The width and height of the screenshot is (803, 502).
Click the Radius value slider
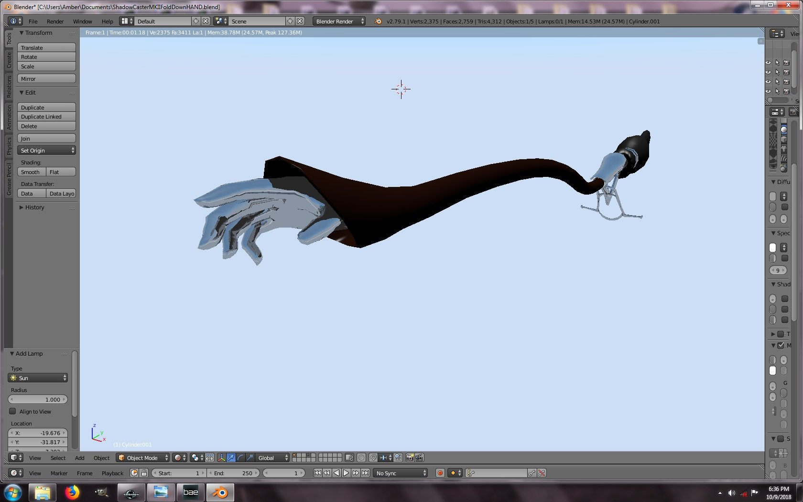[x=38, y=399]
